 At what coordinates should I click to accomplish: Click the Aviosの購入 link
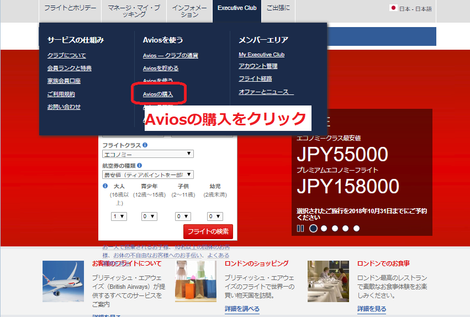click(158, 94)
